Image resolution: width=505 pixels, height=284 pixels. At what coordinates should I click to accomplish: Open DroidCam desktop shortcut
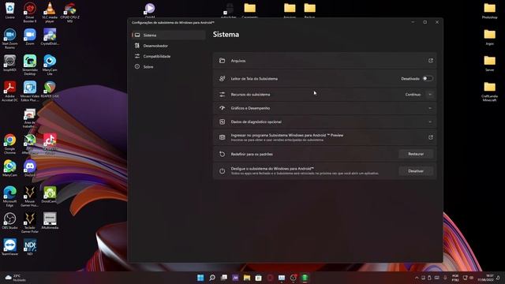point(50,195)
